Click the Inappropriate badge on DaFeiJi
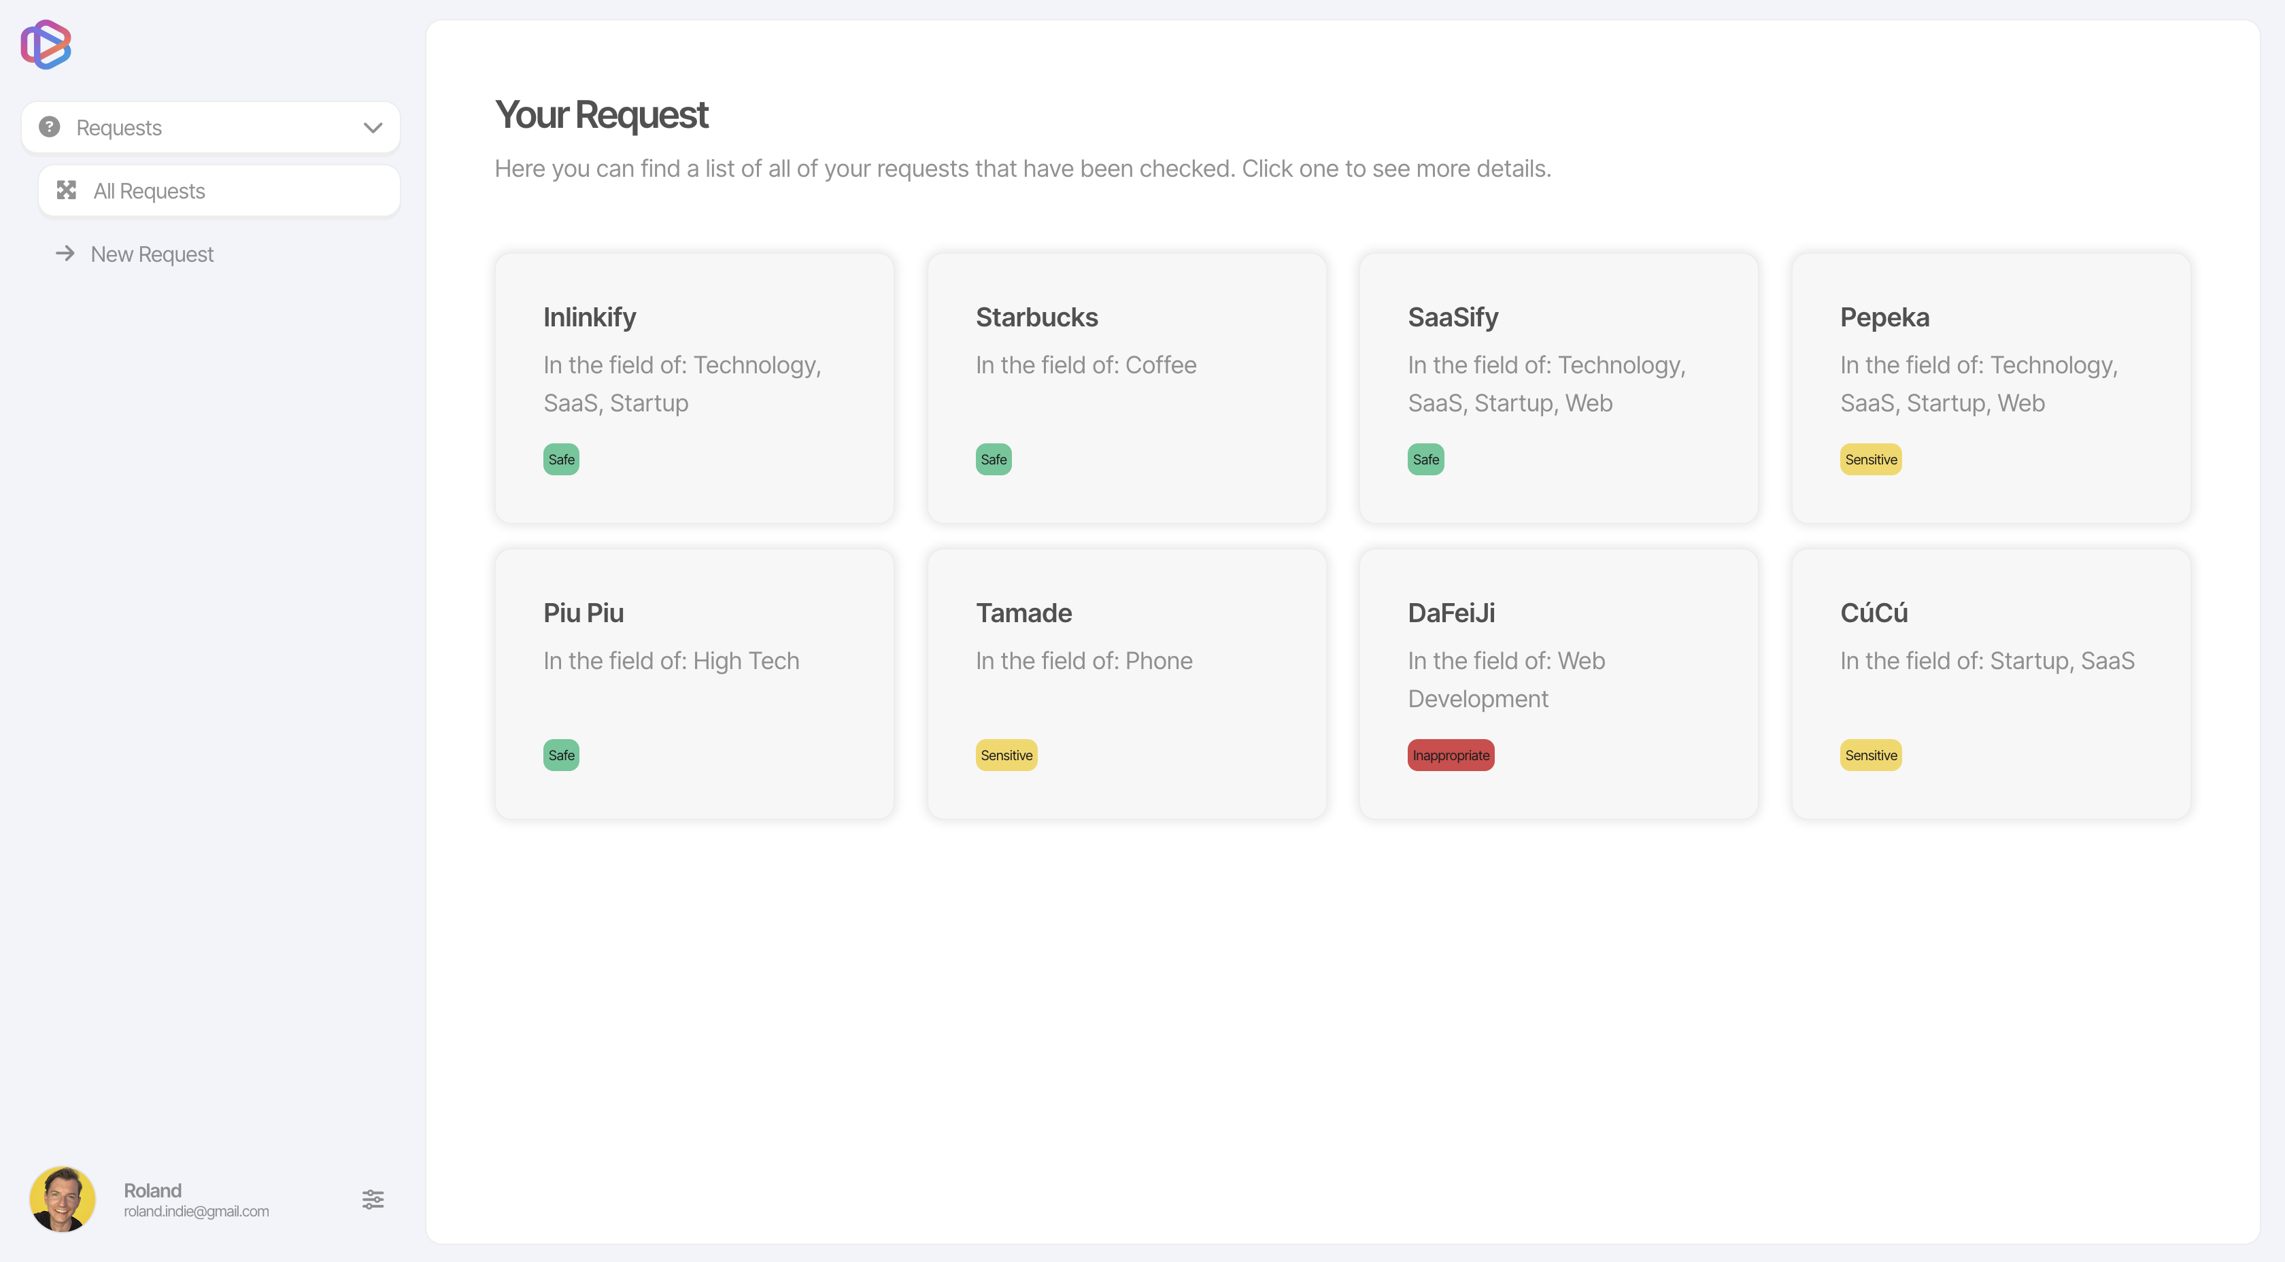Viewport: 2285px width, 1262px height. coord(1451,755)
